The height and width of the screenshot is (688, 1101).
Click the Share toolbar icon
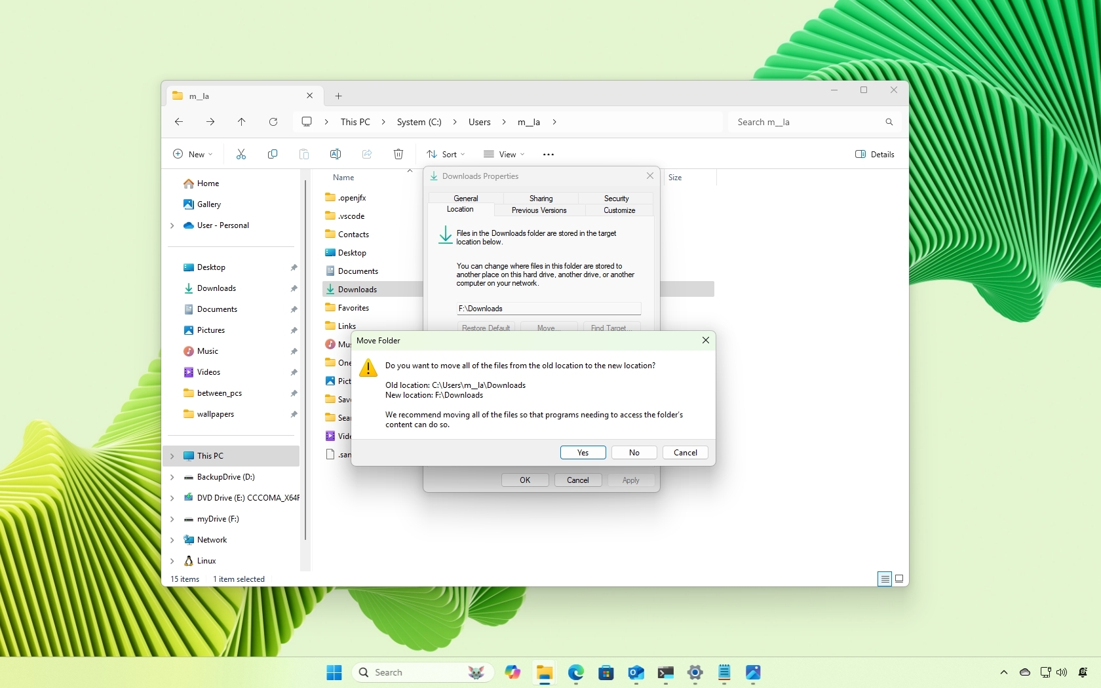[367, 154]
